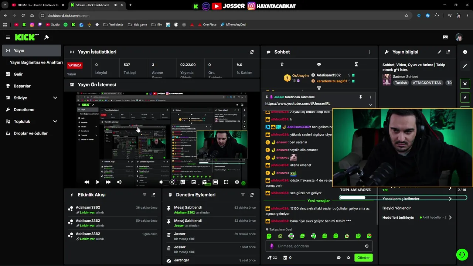Click the info icon in right sidebar
Viewport: 473px width, 266px height.
point(465,52)
